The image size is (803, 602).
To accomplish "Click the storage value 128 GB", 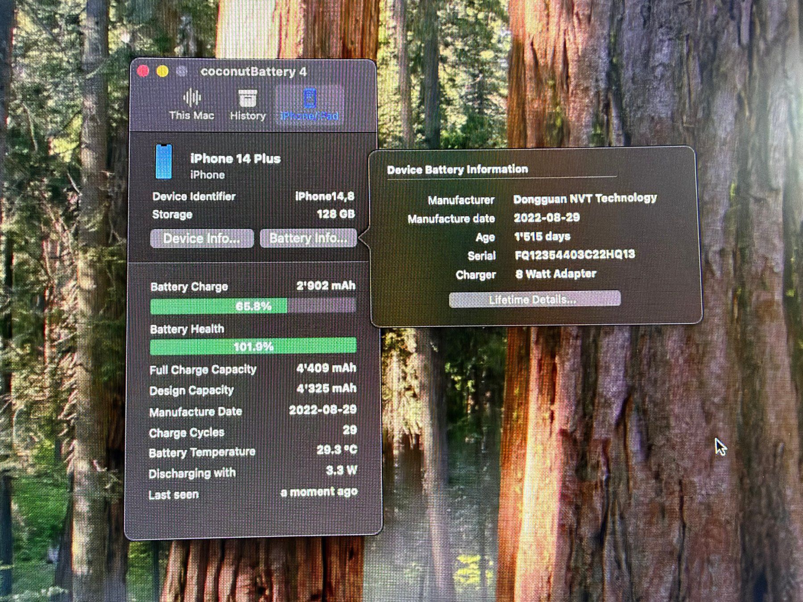I will [x=335, y=214].
